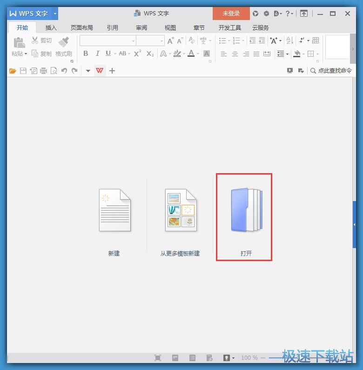Click the phonetic guide wén icon
The height and width of the screenshot is (370, 363).
pos(203,40)
